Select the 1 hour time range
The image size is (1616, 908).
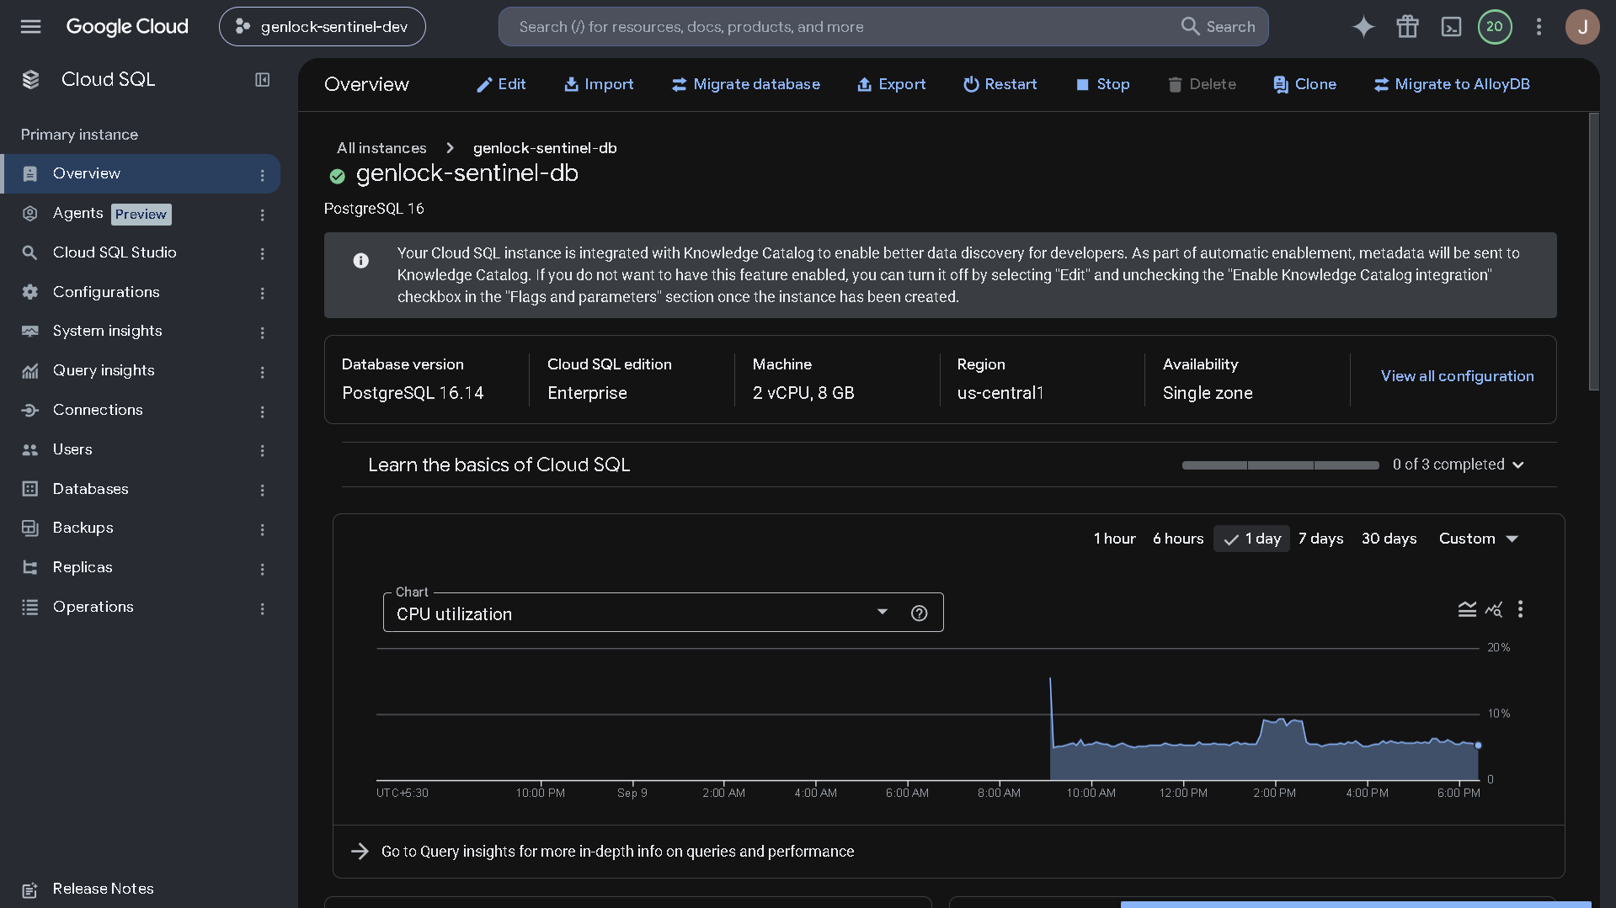click(x=1114, y=539)
